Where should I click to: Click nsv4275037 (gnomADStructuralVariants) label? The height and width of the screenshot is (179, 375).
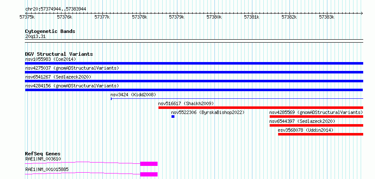tap(72, 68)
